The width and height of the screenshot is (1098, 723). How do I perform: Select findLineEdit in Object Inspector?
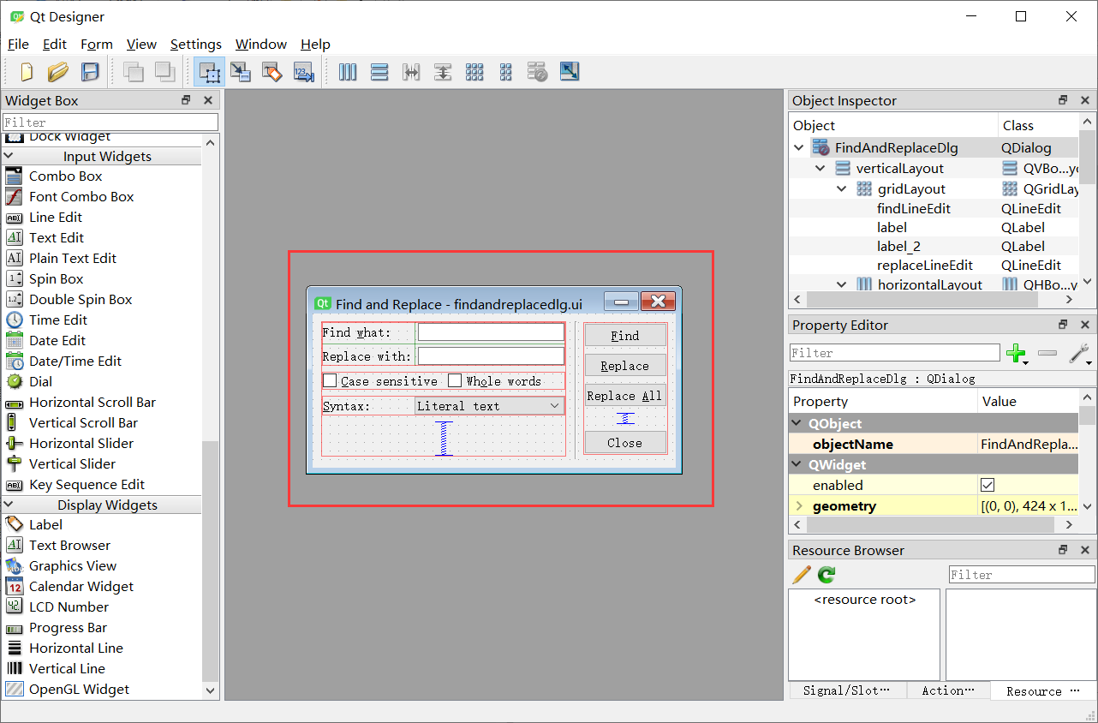914,208
